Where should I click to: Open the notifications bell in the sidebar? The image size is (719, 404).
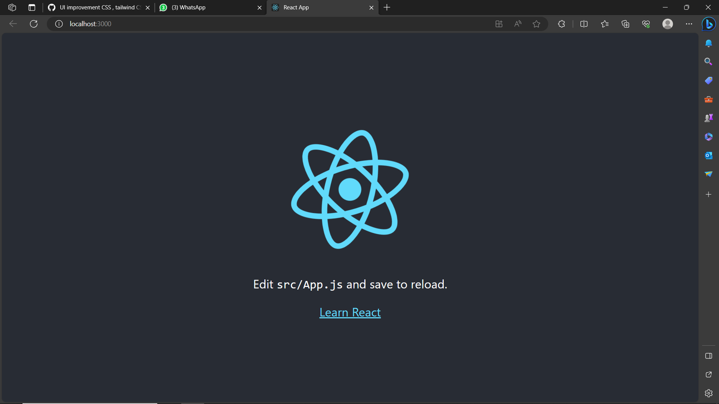pyautogui.click(x=709, y=43)
